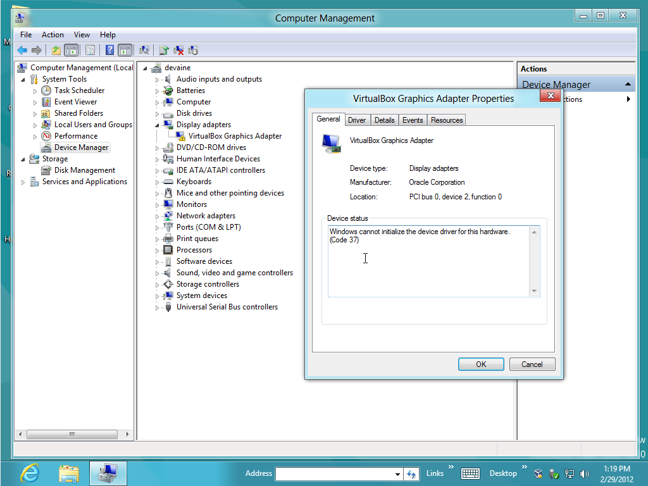Select VirtualBox Graphics Adapter in the device tree
Image resolution: width=648 pixels, height=486 pixels.
click(x=235, y=136)
